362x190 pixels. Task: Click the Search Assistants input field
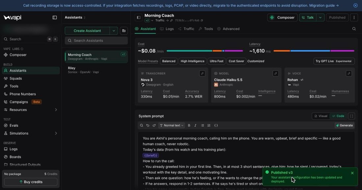tap(96, 41)
